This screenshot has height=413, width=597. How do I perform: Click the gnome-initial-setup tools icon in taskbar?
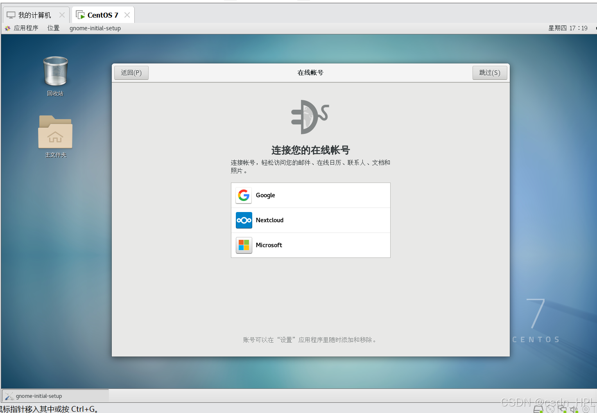tap(9, 396)
